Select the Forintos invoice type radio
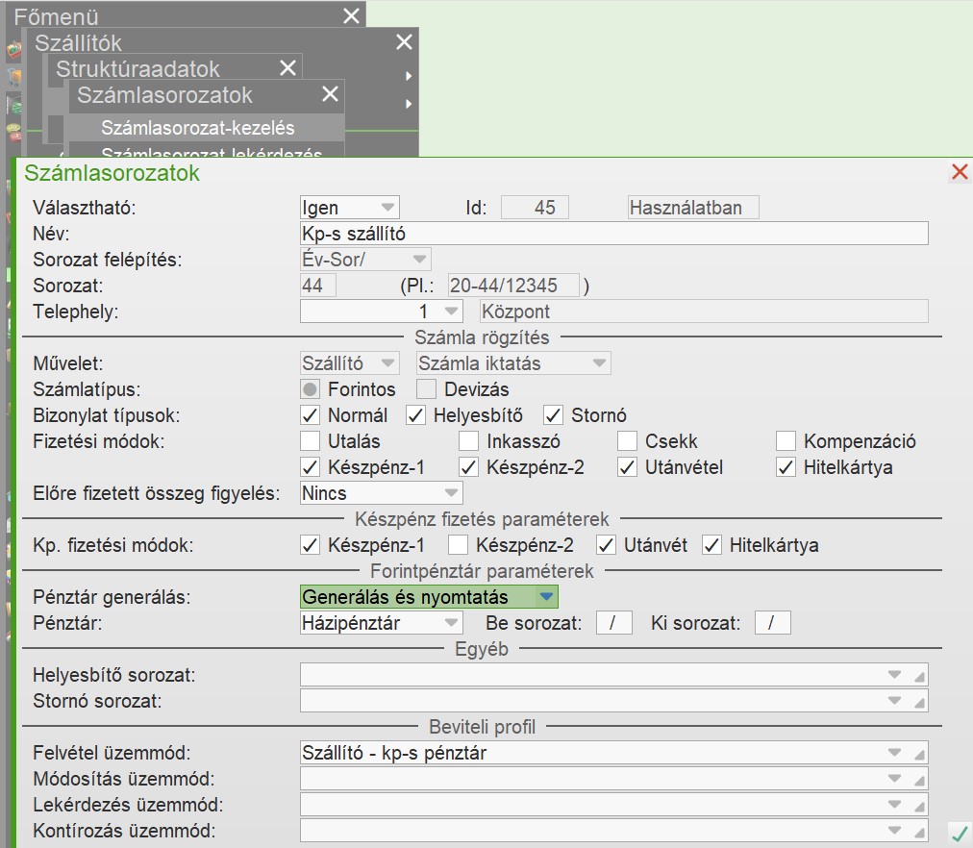The height and width of the screenshot is (848, 973). pyautogui.click(x=310, y=389)
